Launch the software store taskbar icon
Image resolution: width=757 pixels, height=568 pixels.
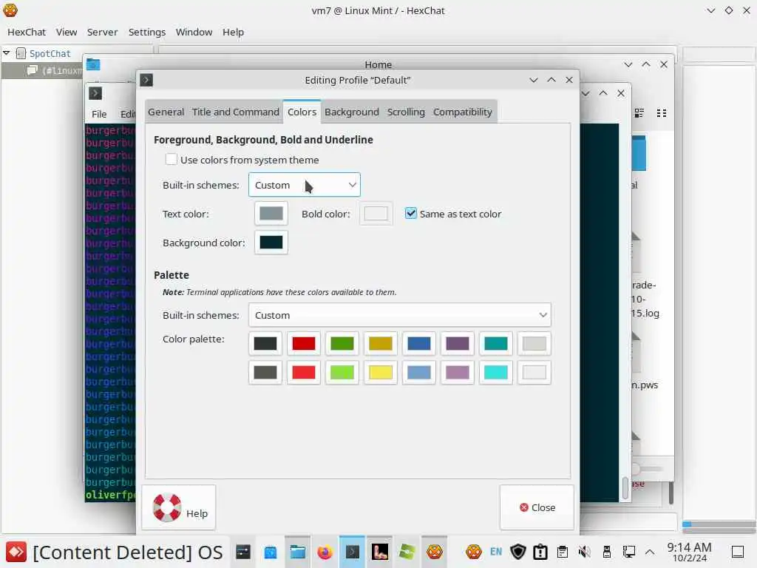[271, 552]
